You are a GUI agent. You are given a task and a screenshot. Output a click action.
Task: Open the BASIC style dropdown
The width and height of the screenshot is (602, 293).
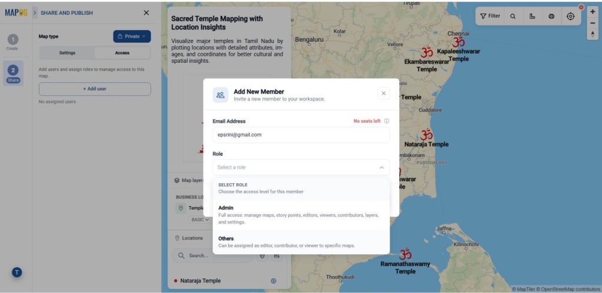pyautogui.click(x=200, y=220)
